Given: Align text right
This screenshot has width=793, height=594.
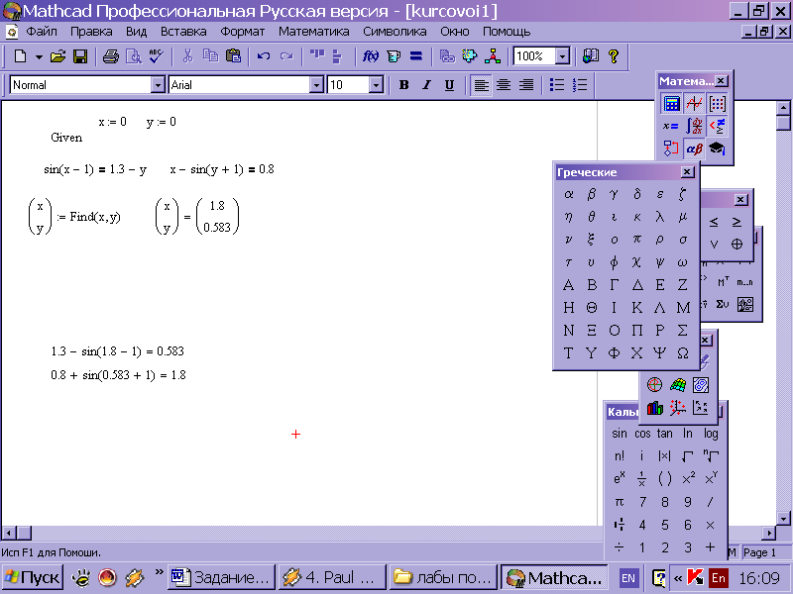Looking at the screenshot, I should (x=526, y=85).
